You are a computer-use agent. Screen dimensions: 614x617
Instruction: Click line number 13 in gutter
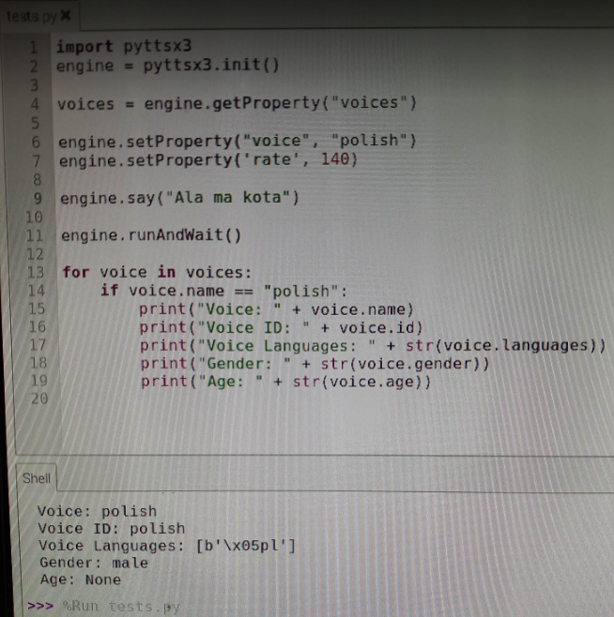tap(36, 272)
